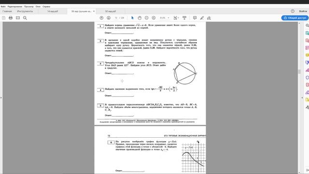
Task: Open the Окно menu
Action: [38, 6]
